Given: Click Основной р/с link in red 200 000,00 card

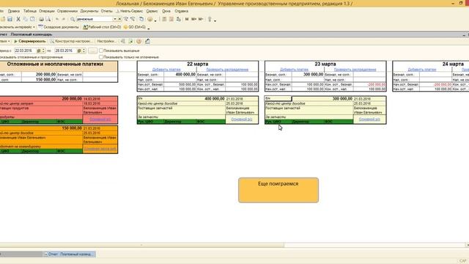Looking at the screenshot, I should tap(100, 119).
